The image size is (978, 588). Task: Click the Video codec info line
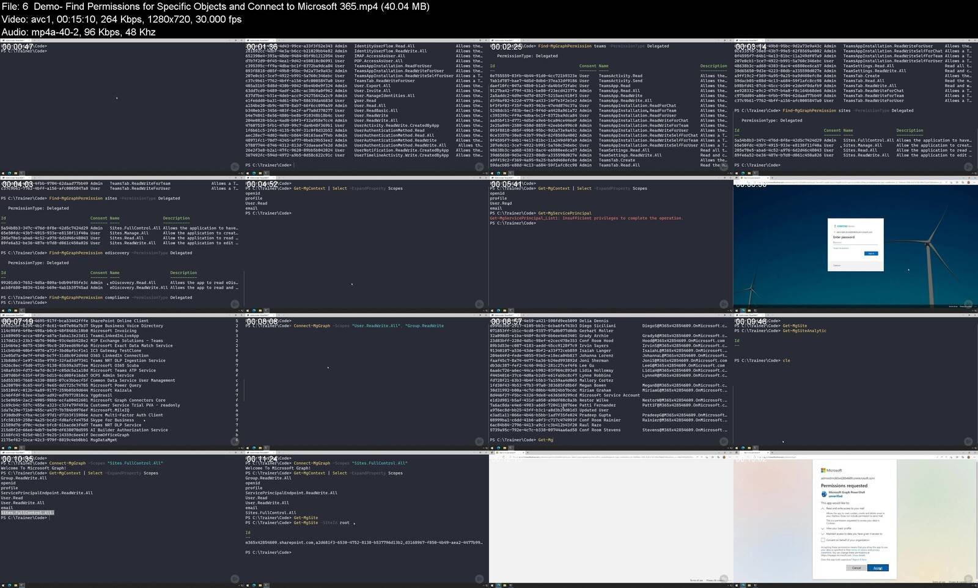(122, 19)
